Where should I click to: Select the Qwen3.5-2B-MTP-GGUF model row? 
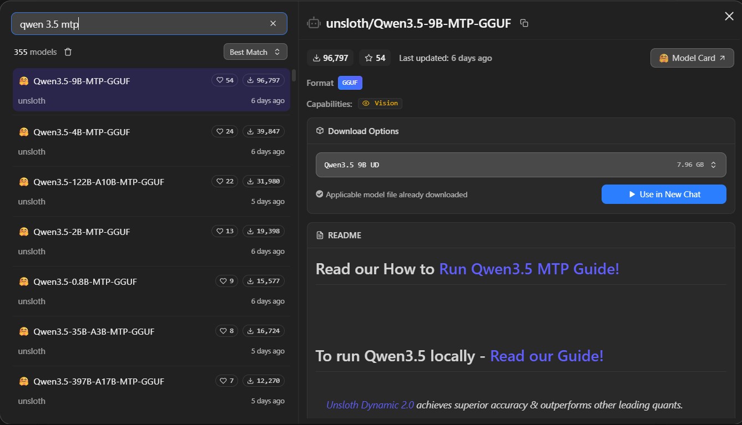coord(151,241)
